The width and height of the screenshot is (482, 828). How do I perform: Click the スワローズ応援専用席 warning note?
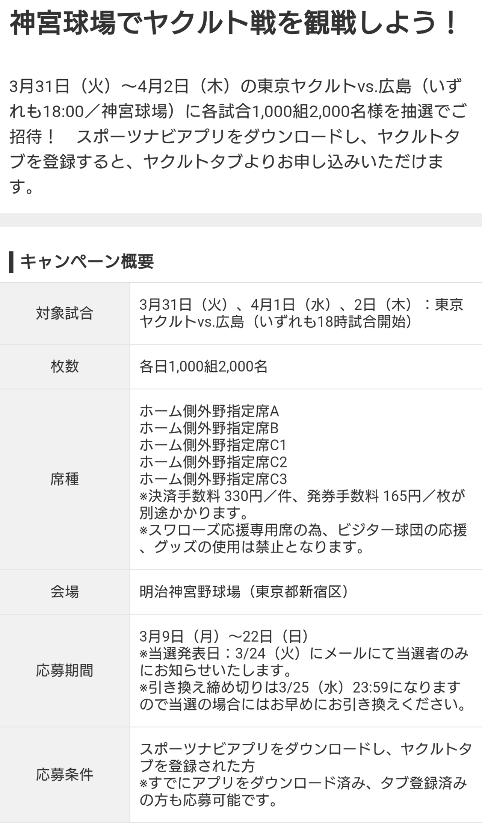[x=302, y=538]
